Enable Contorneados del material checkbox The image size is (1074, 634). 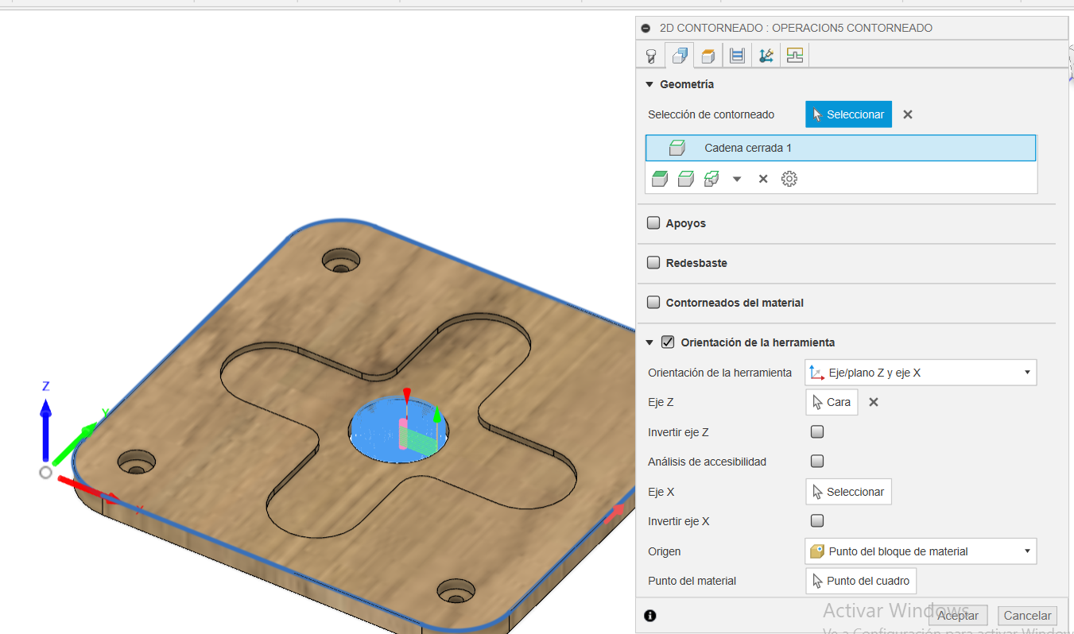tap(653, 303)
